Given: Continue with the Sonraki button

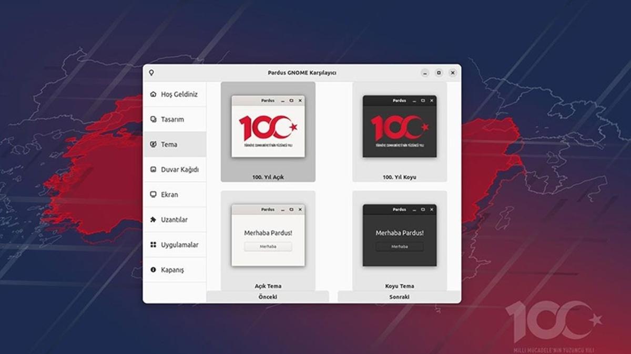Looking at the screenshot, I should click(400, 297).
